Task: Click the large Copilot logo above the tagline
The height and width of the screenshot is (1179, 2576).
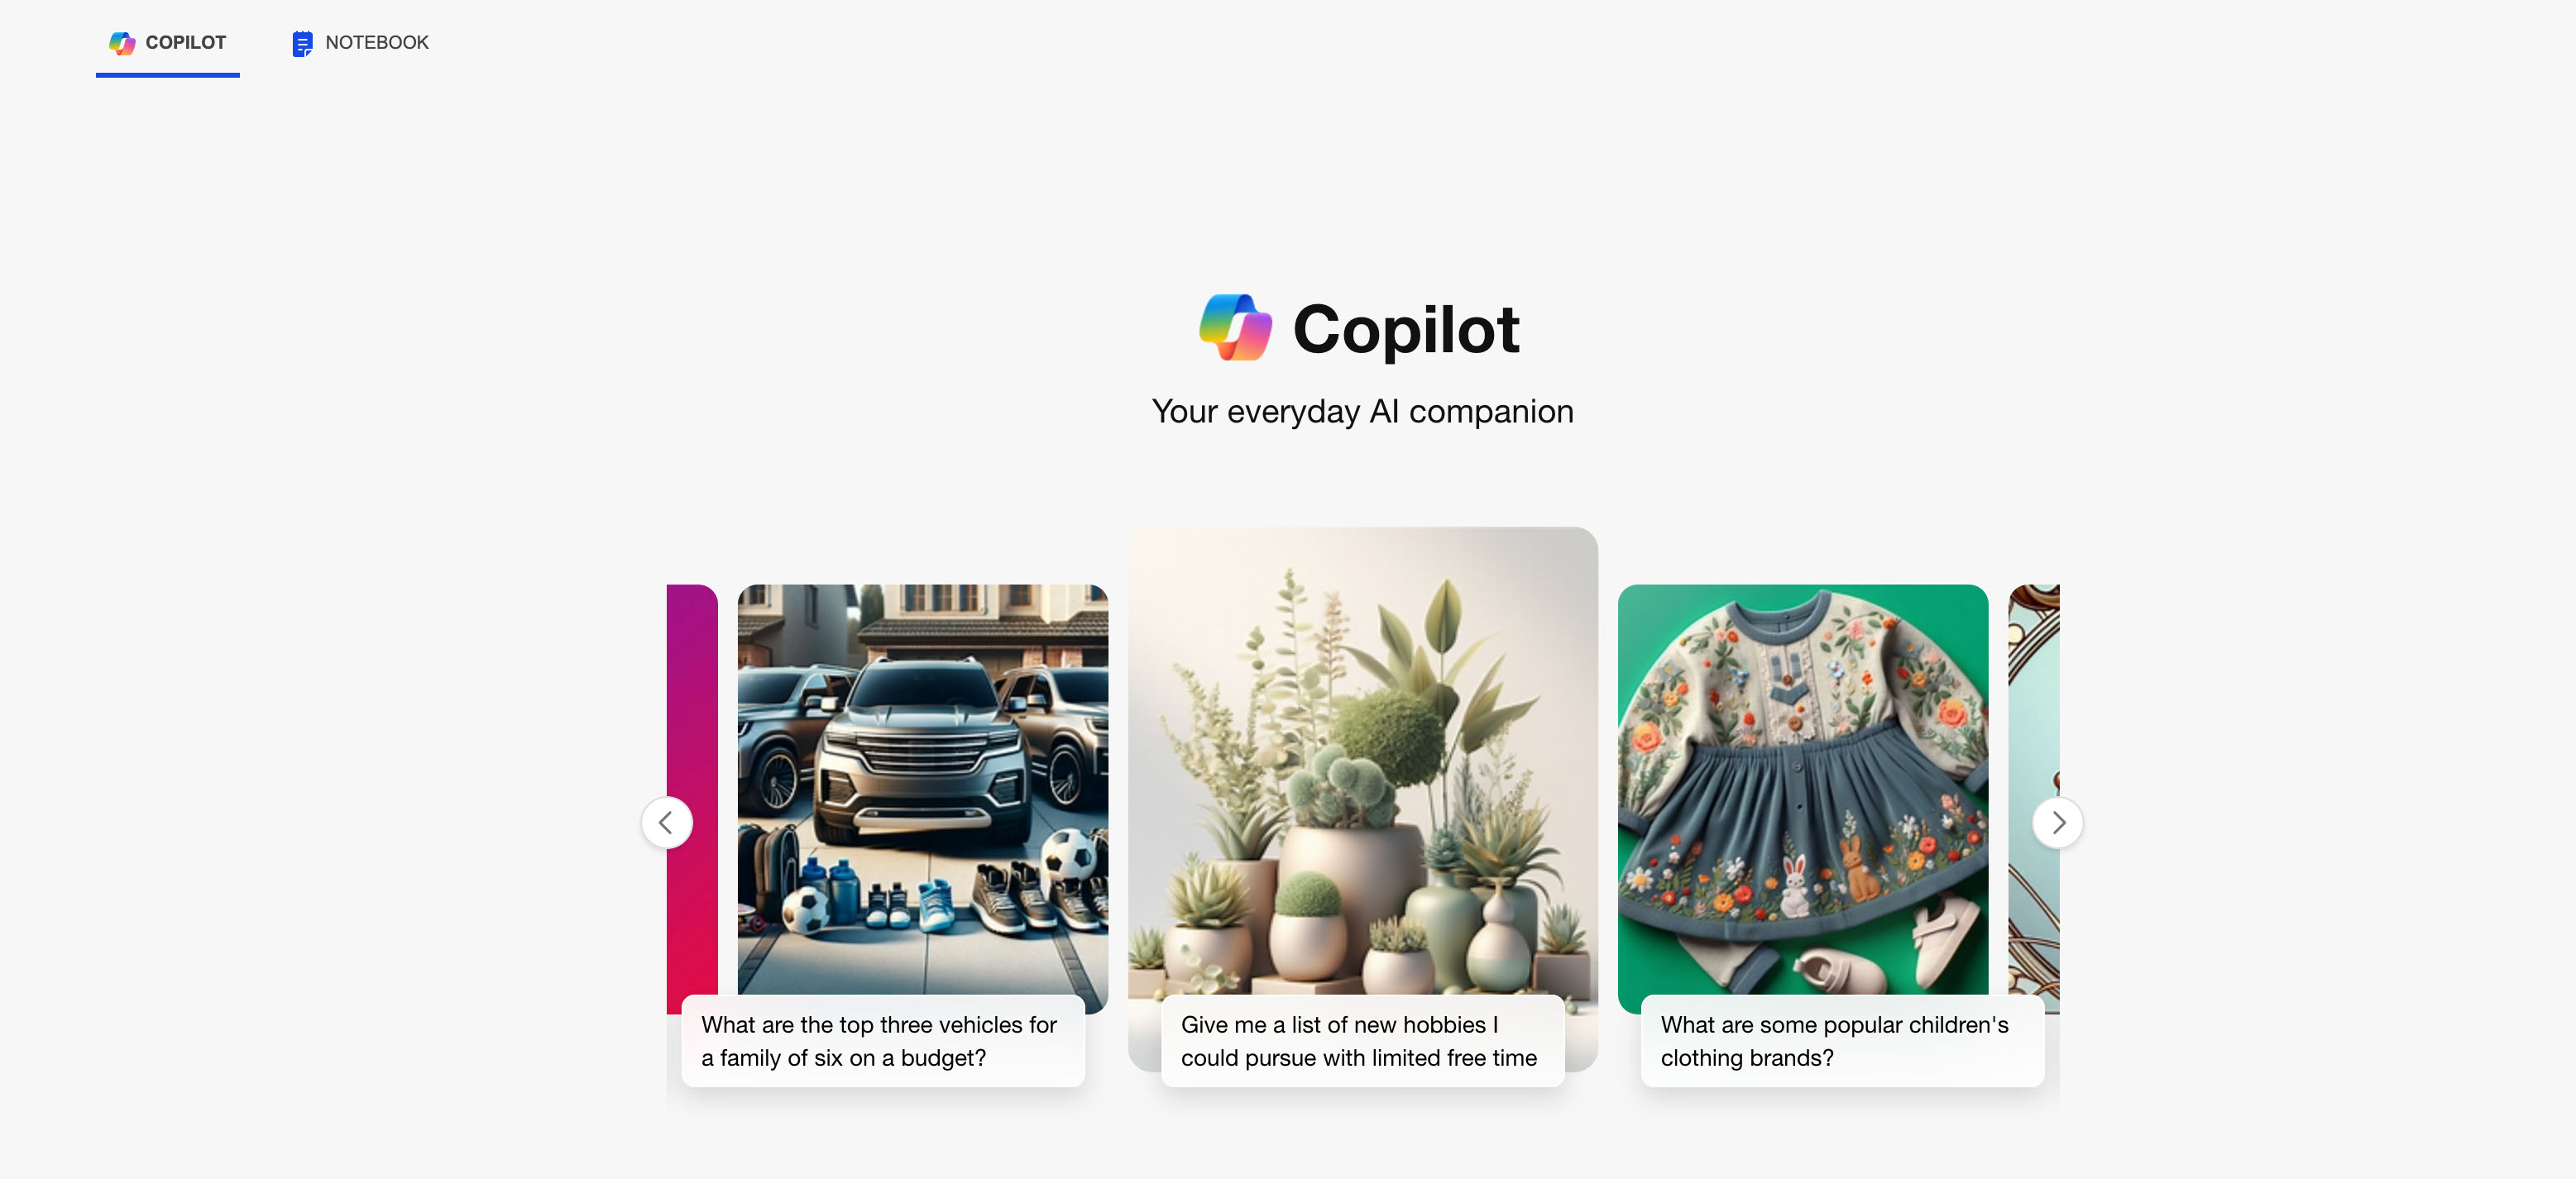Action: pos(1235,327)
